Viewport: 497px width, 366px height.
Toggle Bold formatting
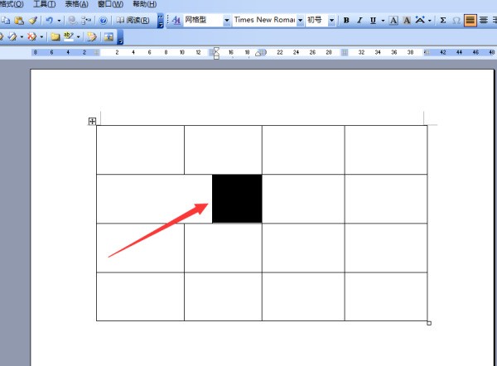(346, 20)
